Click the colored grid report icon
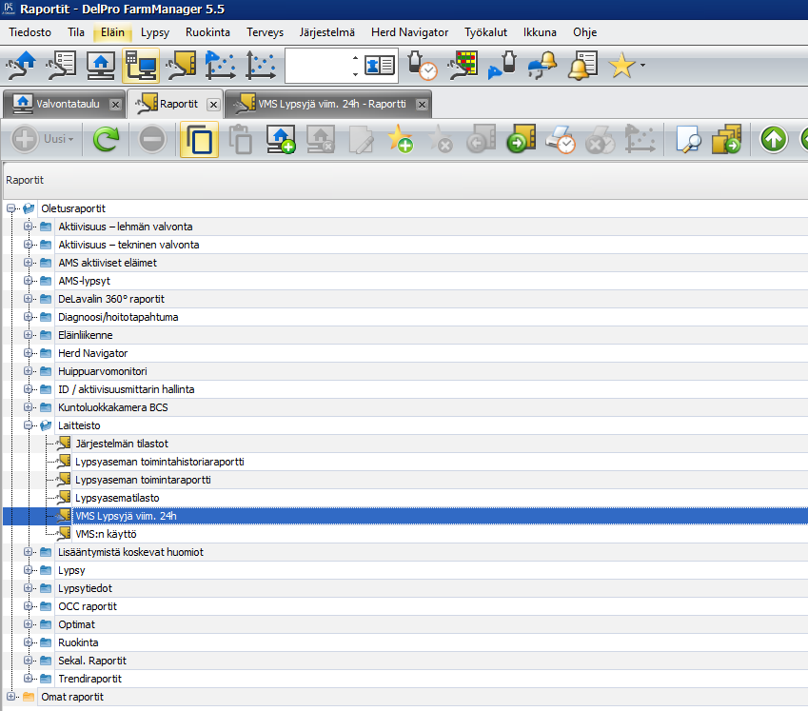 463,66
